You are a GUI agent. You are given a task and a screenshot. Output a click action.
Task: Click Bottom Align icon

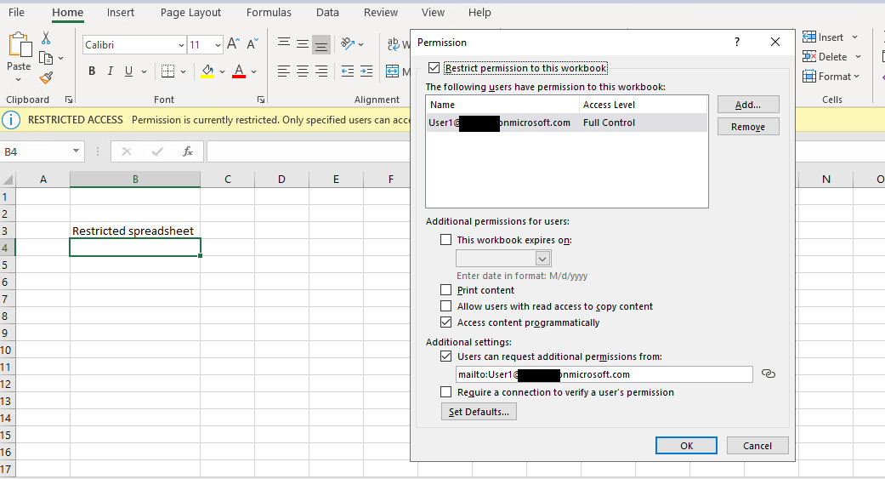click(321, 44)
